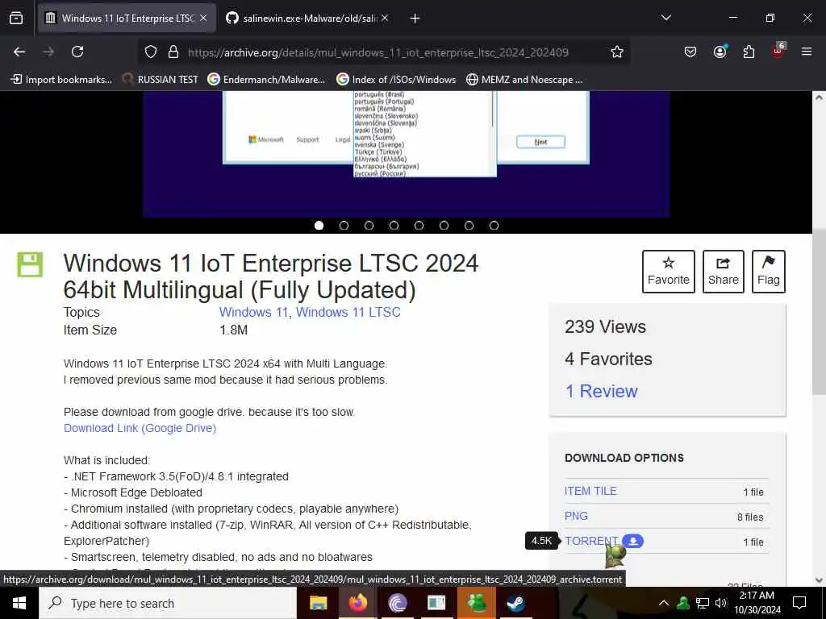
Task: Select the "239 Views" text
Action: (605, 327)
